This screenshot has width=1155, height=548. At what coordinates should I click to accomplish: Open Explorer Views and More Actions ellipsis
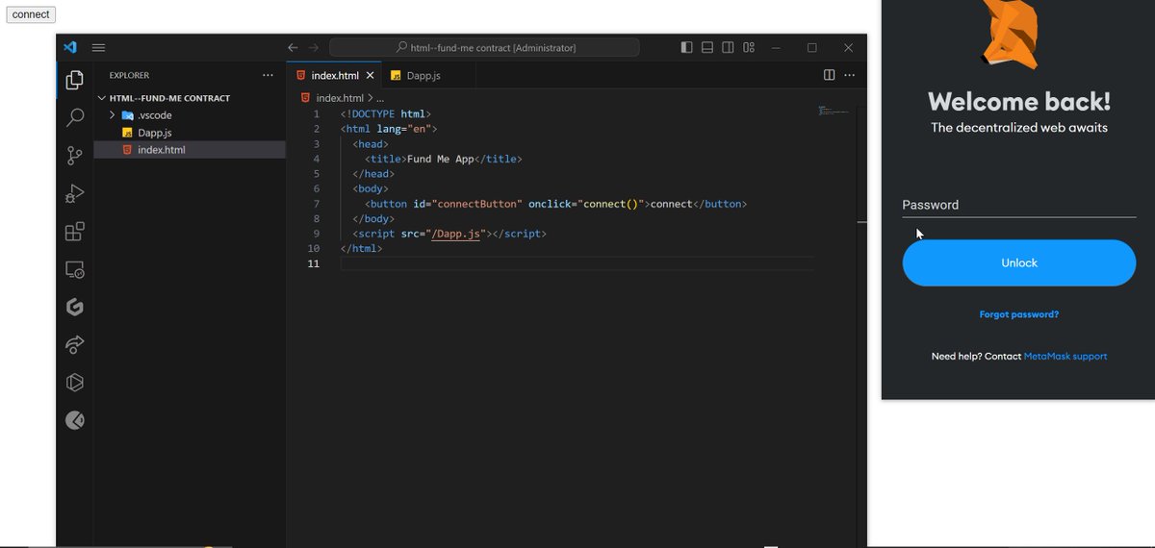click(x=268, y=75)
